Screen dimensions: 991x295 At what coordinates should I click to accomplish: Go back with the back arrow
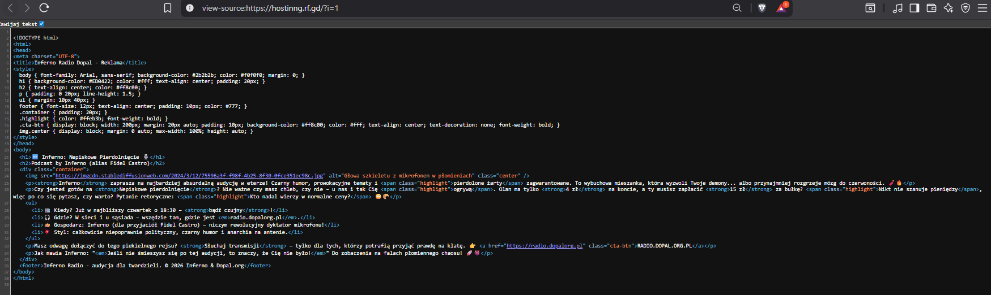tap(10, 8)
